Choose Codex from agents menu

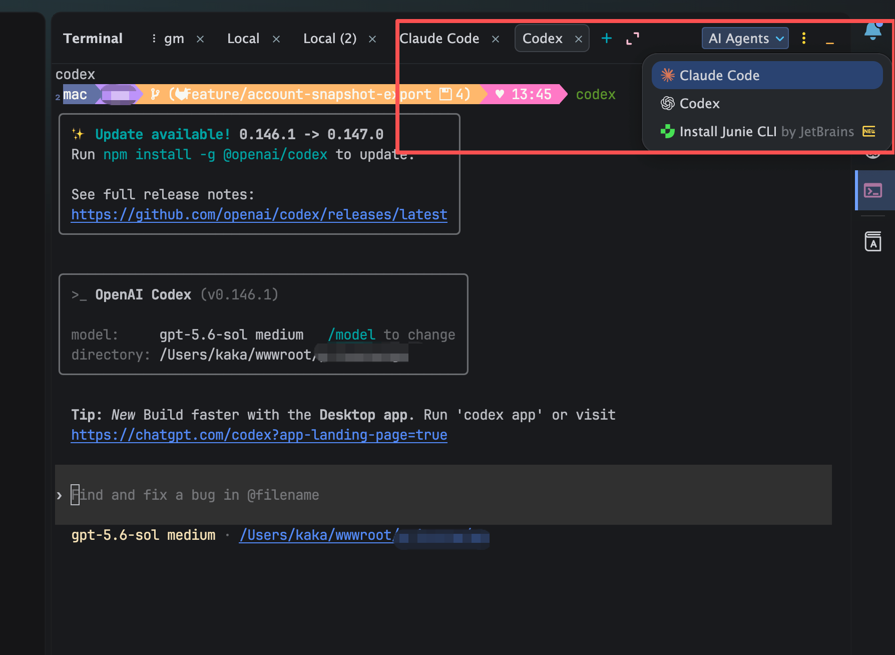point(767,103)
